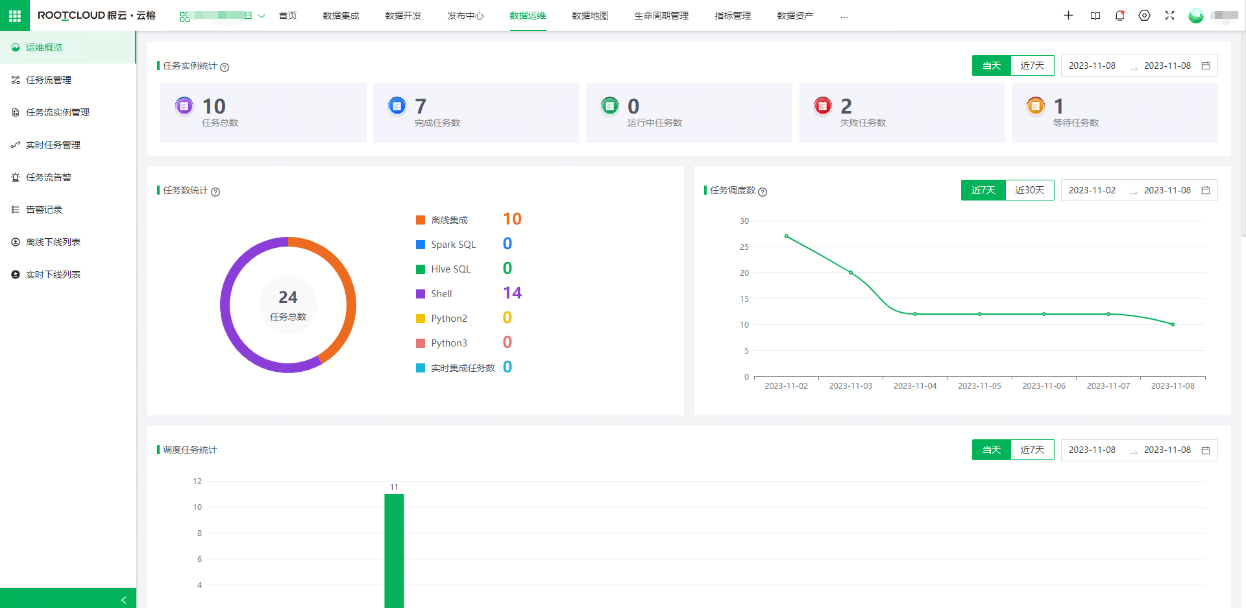Open the 数据集成 menu item
The width and height of the screenshot is (1246, 608).
tap(340, 16)
